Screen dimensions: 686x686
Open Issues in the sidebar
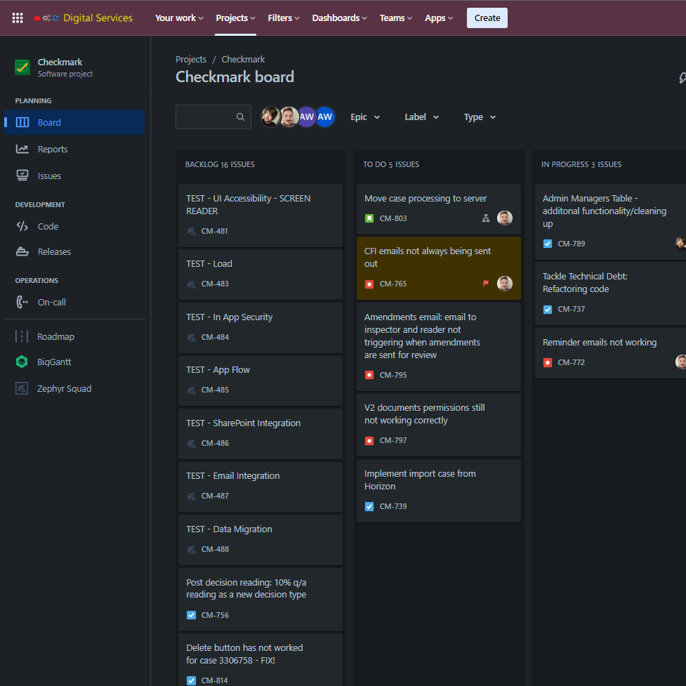(x=74, y=176)
